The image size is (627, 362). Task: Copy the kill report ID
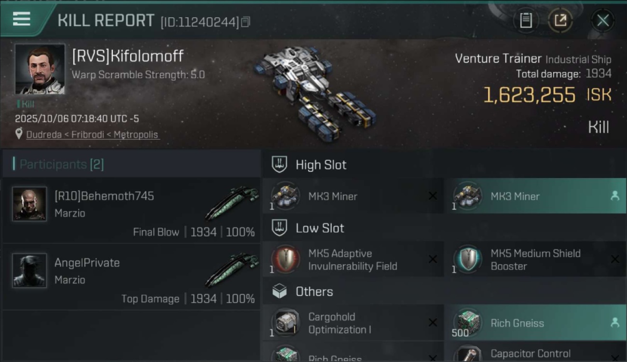click(x=245, y=22)
